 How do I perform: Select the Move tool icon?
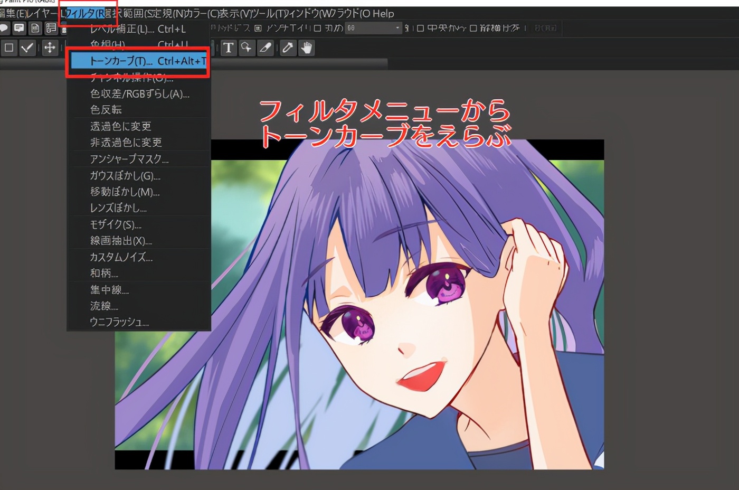click(x=50, y=48)
